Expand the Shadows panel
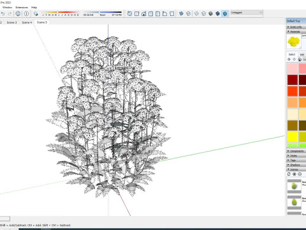Viewport: 306px width, 230px height. point(296,165)
